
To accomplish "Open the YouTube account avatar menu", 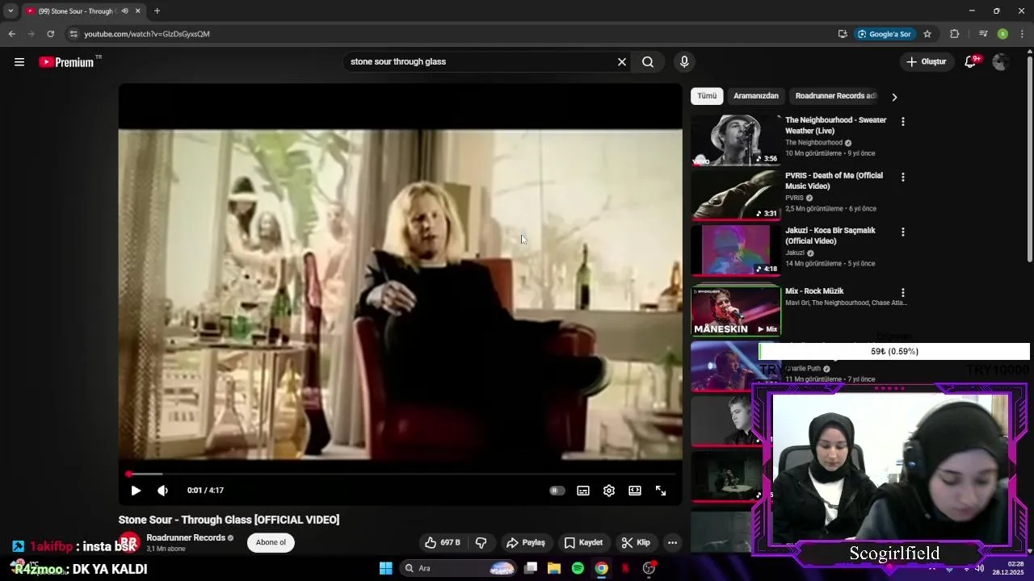I will 1000,62.
